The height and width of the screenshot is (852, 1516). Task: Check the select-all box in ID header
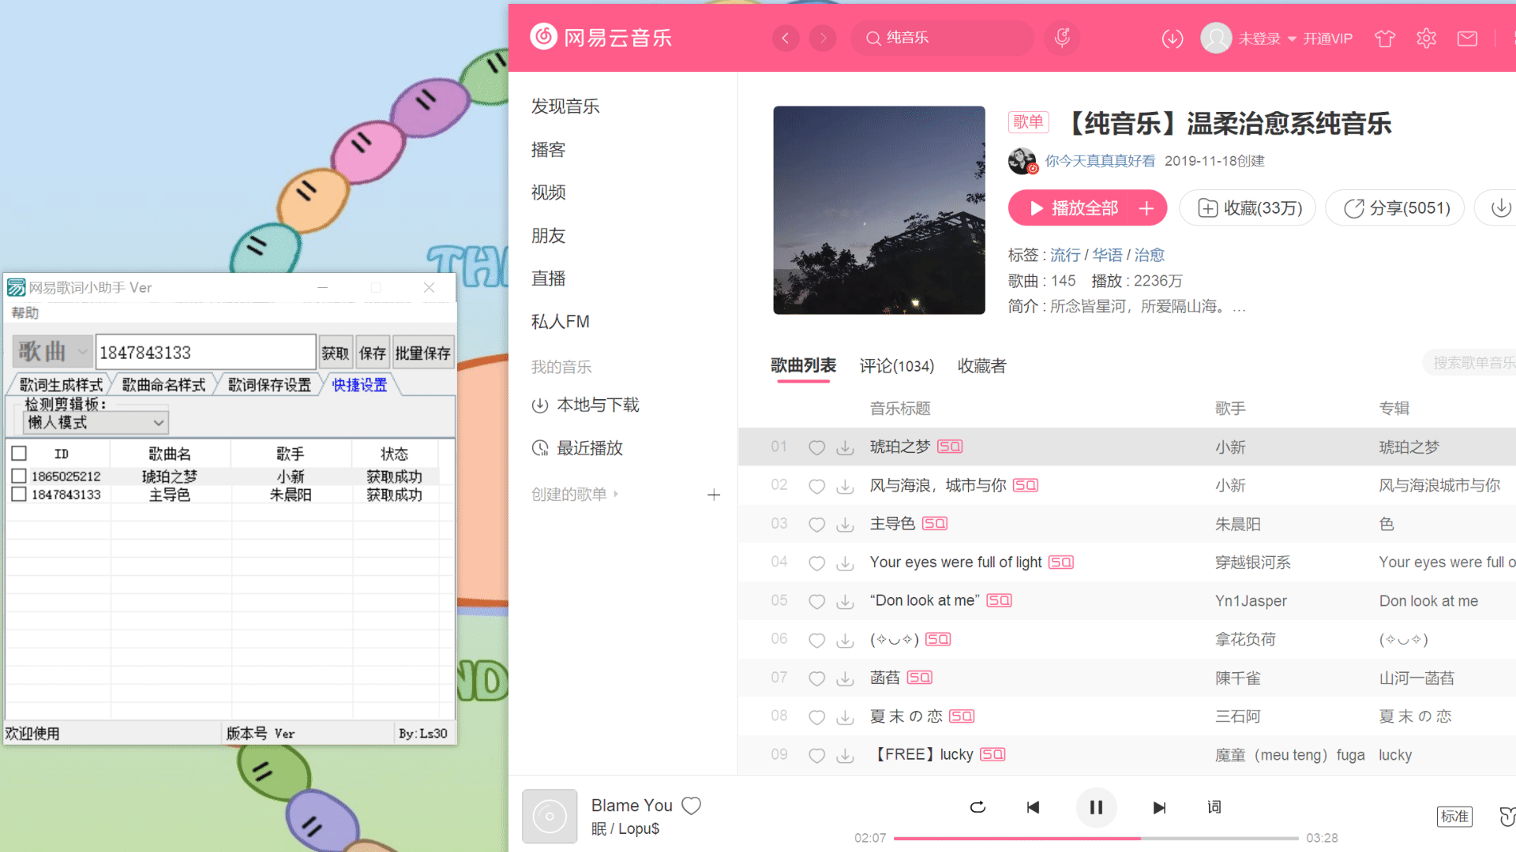19,454
